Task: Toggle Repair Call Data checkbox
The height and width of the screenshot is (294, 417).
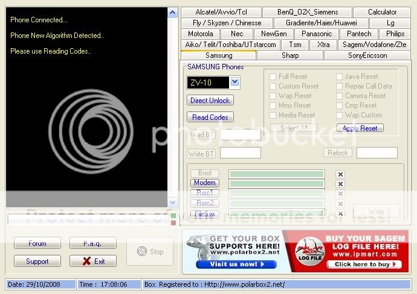Action: coord(339,86)
